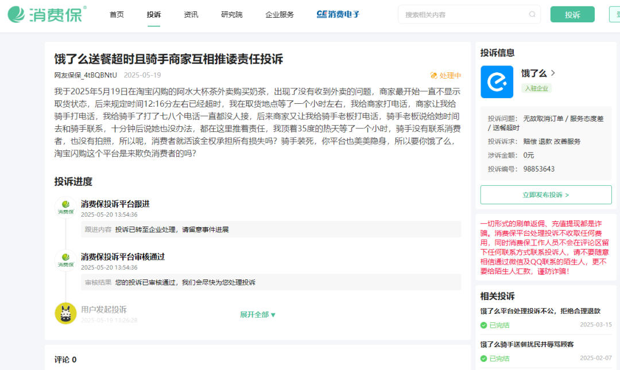Click the 投诉已转至企业处理 follow-up text
This screenshot has height=370, width=620.
tap(172, 229)
